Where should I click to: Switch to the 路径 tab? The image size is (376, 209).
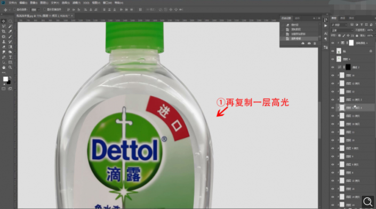click(x=351, y=18)
